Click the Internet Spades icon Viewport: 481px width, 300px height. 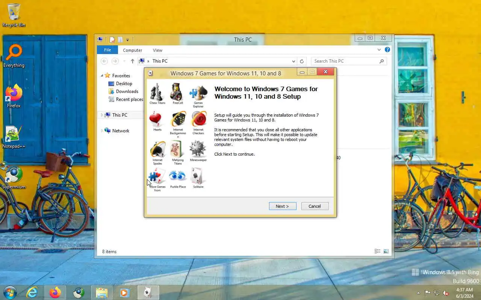157,149
